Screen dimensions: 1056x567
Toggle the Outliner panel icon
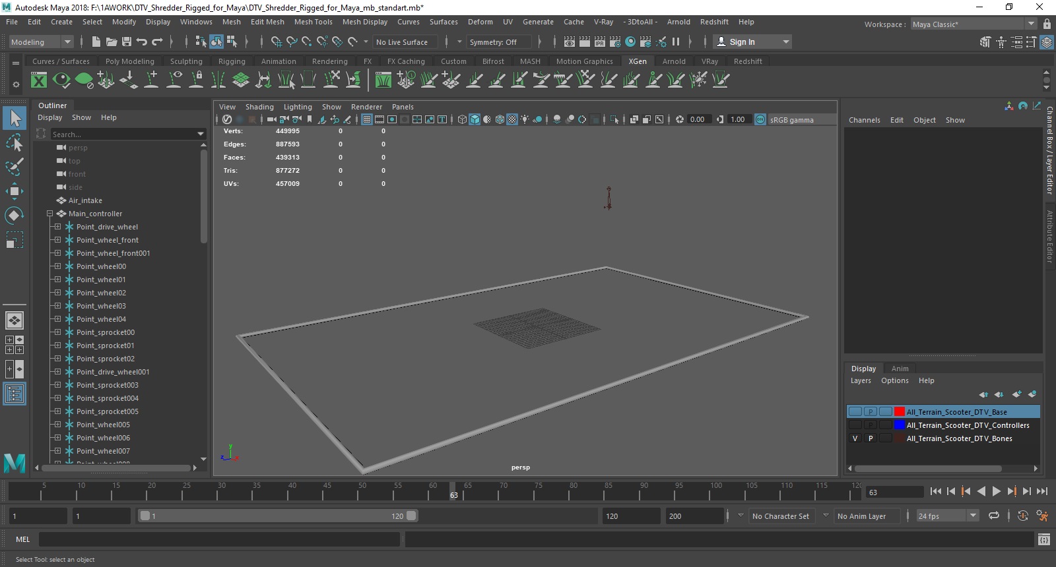(15, 394)
